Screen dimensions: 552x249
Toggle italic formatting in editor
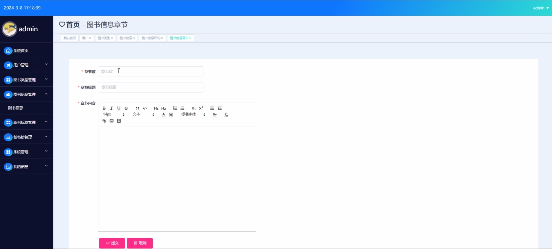(x=111, y=108)
